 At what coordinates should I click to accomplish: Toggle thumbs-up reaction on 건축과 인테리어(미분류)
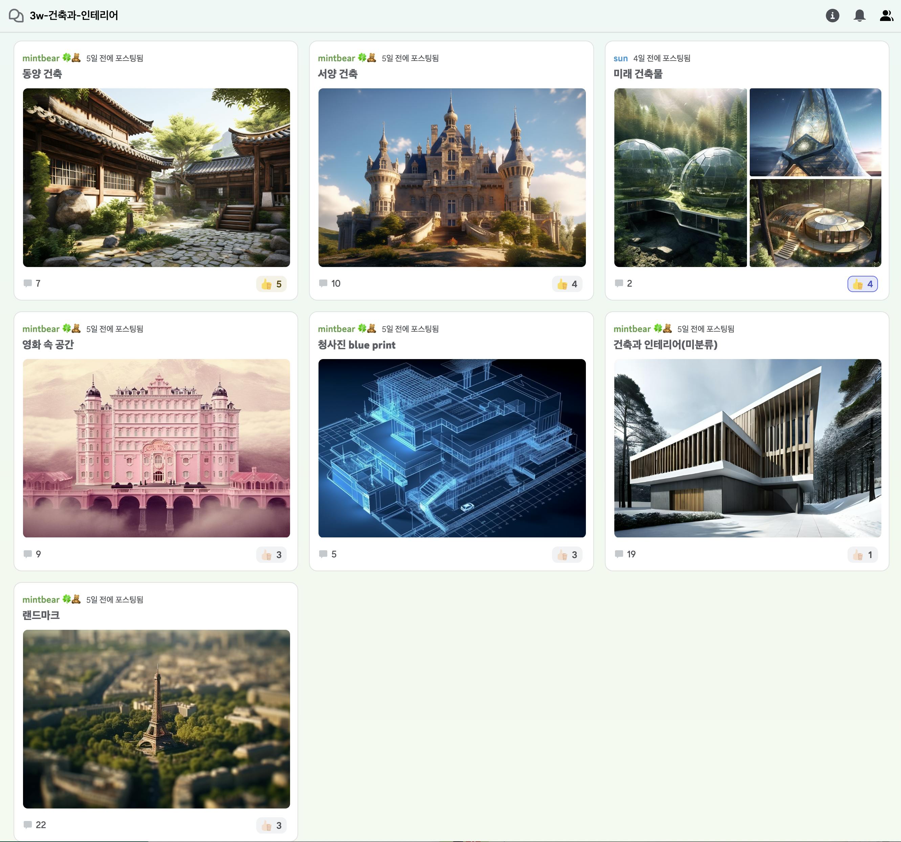pos(862,554)
